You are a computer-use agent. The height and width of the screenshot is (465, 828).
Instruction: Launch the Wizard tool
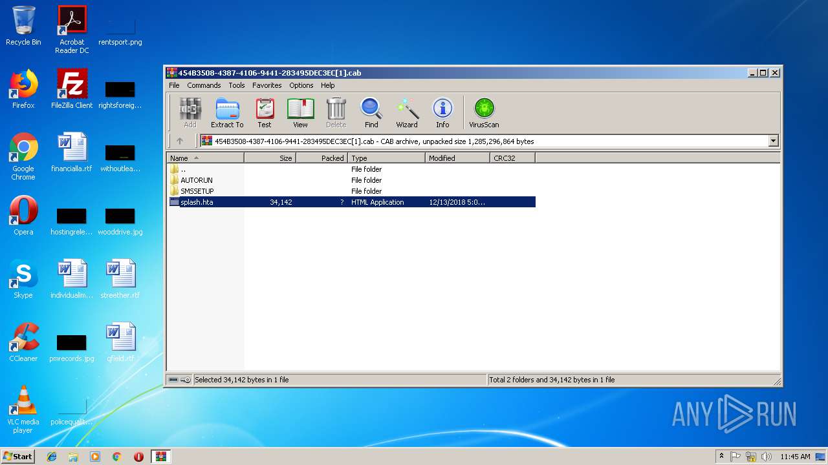click(x=407, y=113)
